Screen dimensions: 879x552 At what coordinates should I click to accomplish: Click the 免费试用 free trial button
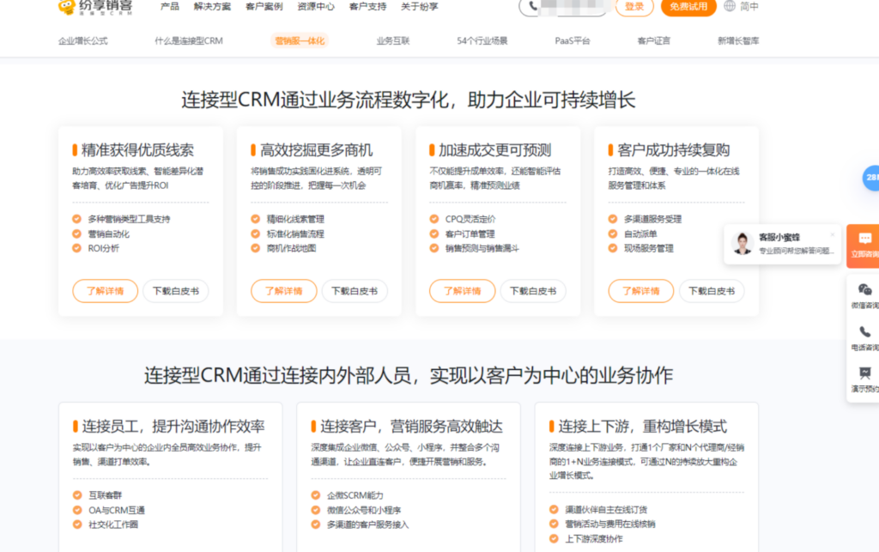[x=688, y=8]
